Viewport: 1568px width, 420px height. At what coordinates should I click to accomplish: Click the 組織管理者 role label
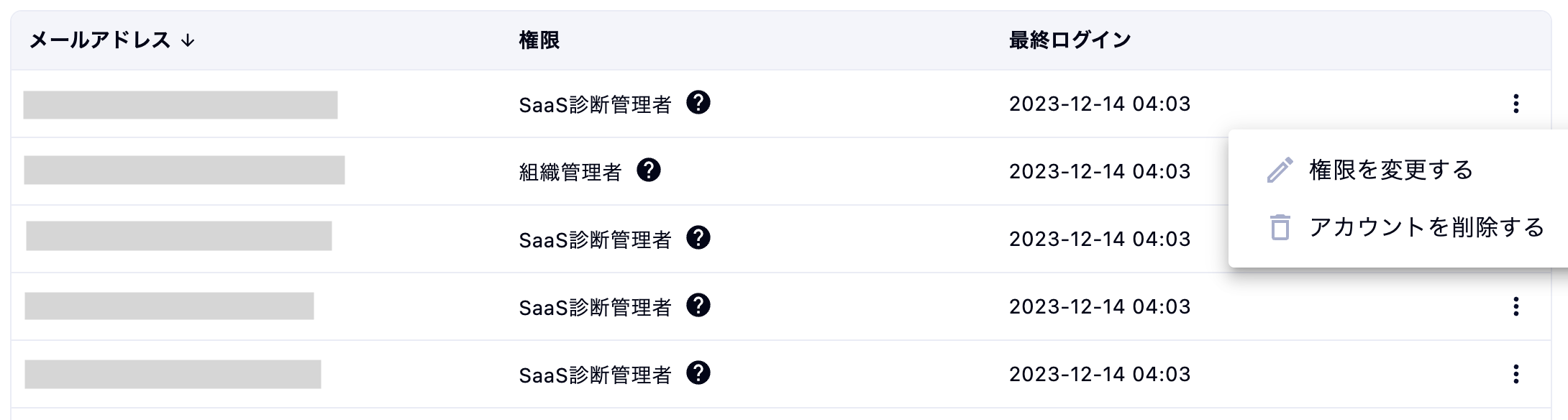click(570, 172)
